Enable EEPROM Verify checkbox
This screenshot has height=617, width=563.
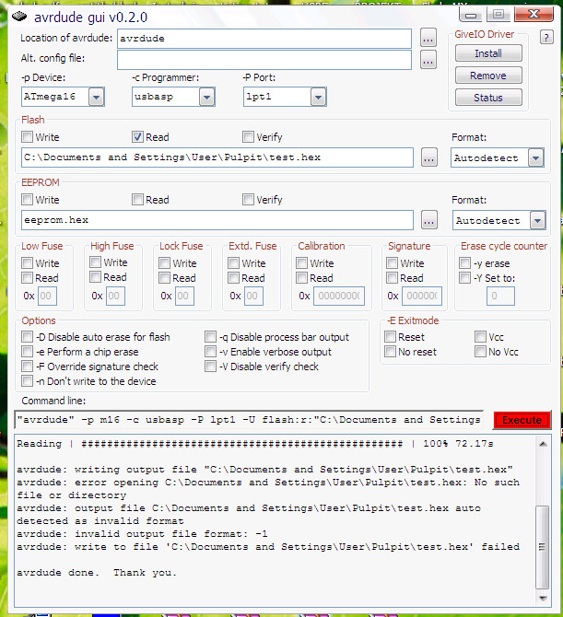[248, 200]
